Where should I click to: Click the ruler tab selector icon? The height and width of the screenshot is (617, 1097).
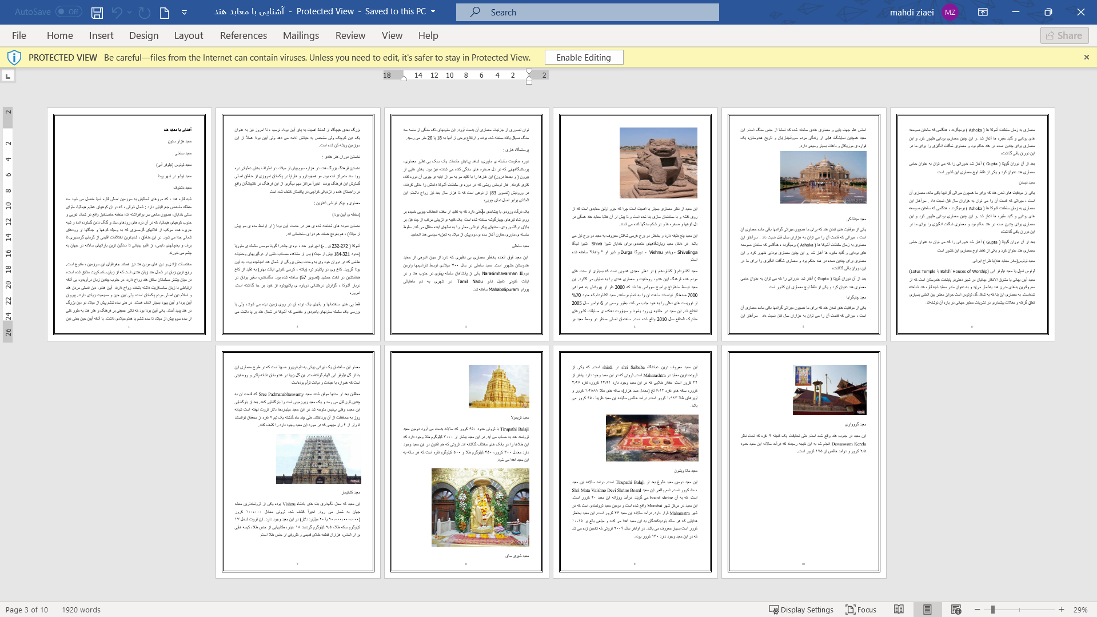[x=8, y=76]
